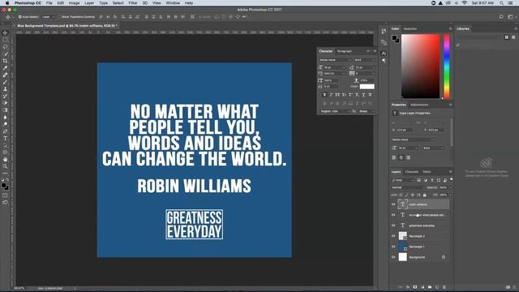Open layer blend mode Normal dropdown
The width and height of the screenshot is (519, 292).
408,187
